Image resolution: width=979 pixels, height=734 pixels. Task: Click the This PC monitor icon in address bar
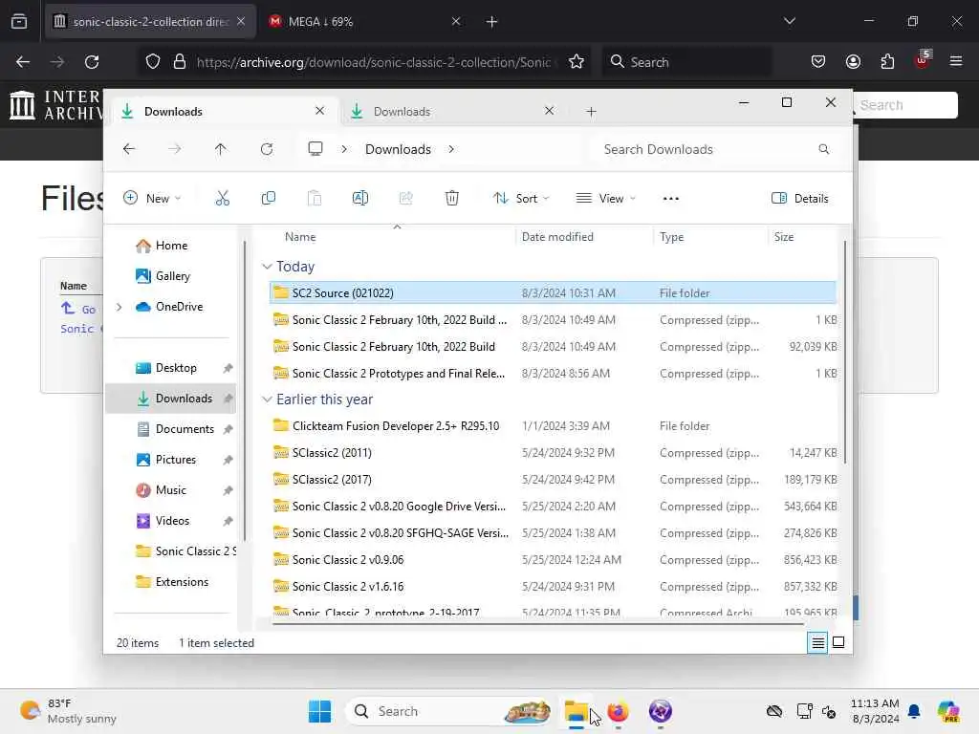[x=315, y=148]
